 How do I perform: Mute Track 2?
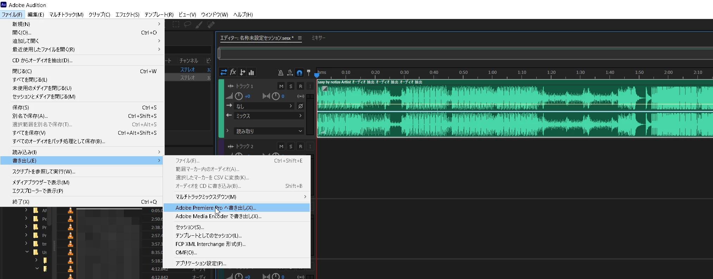(x=281, y=146)
